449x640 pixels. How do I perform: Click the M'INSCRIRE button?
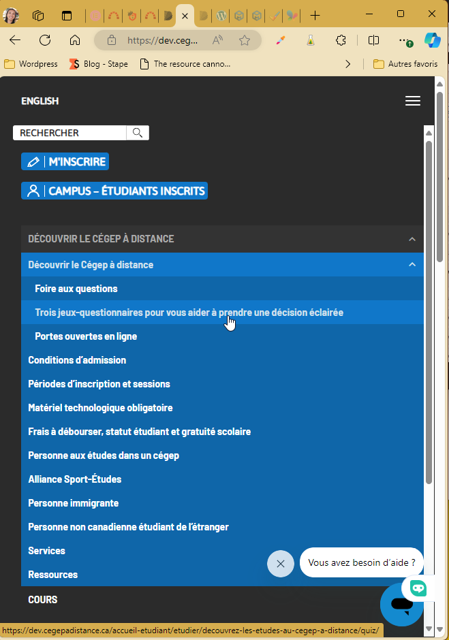[65, 162]
